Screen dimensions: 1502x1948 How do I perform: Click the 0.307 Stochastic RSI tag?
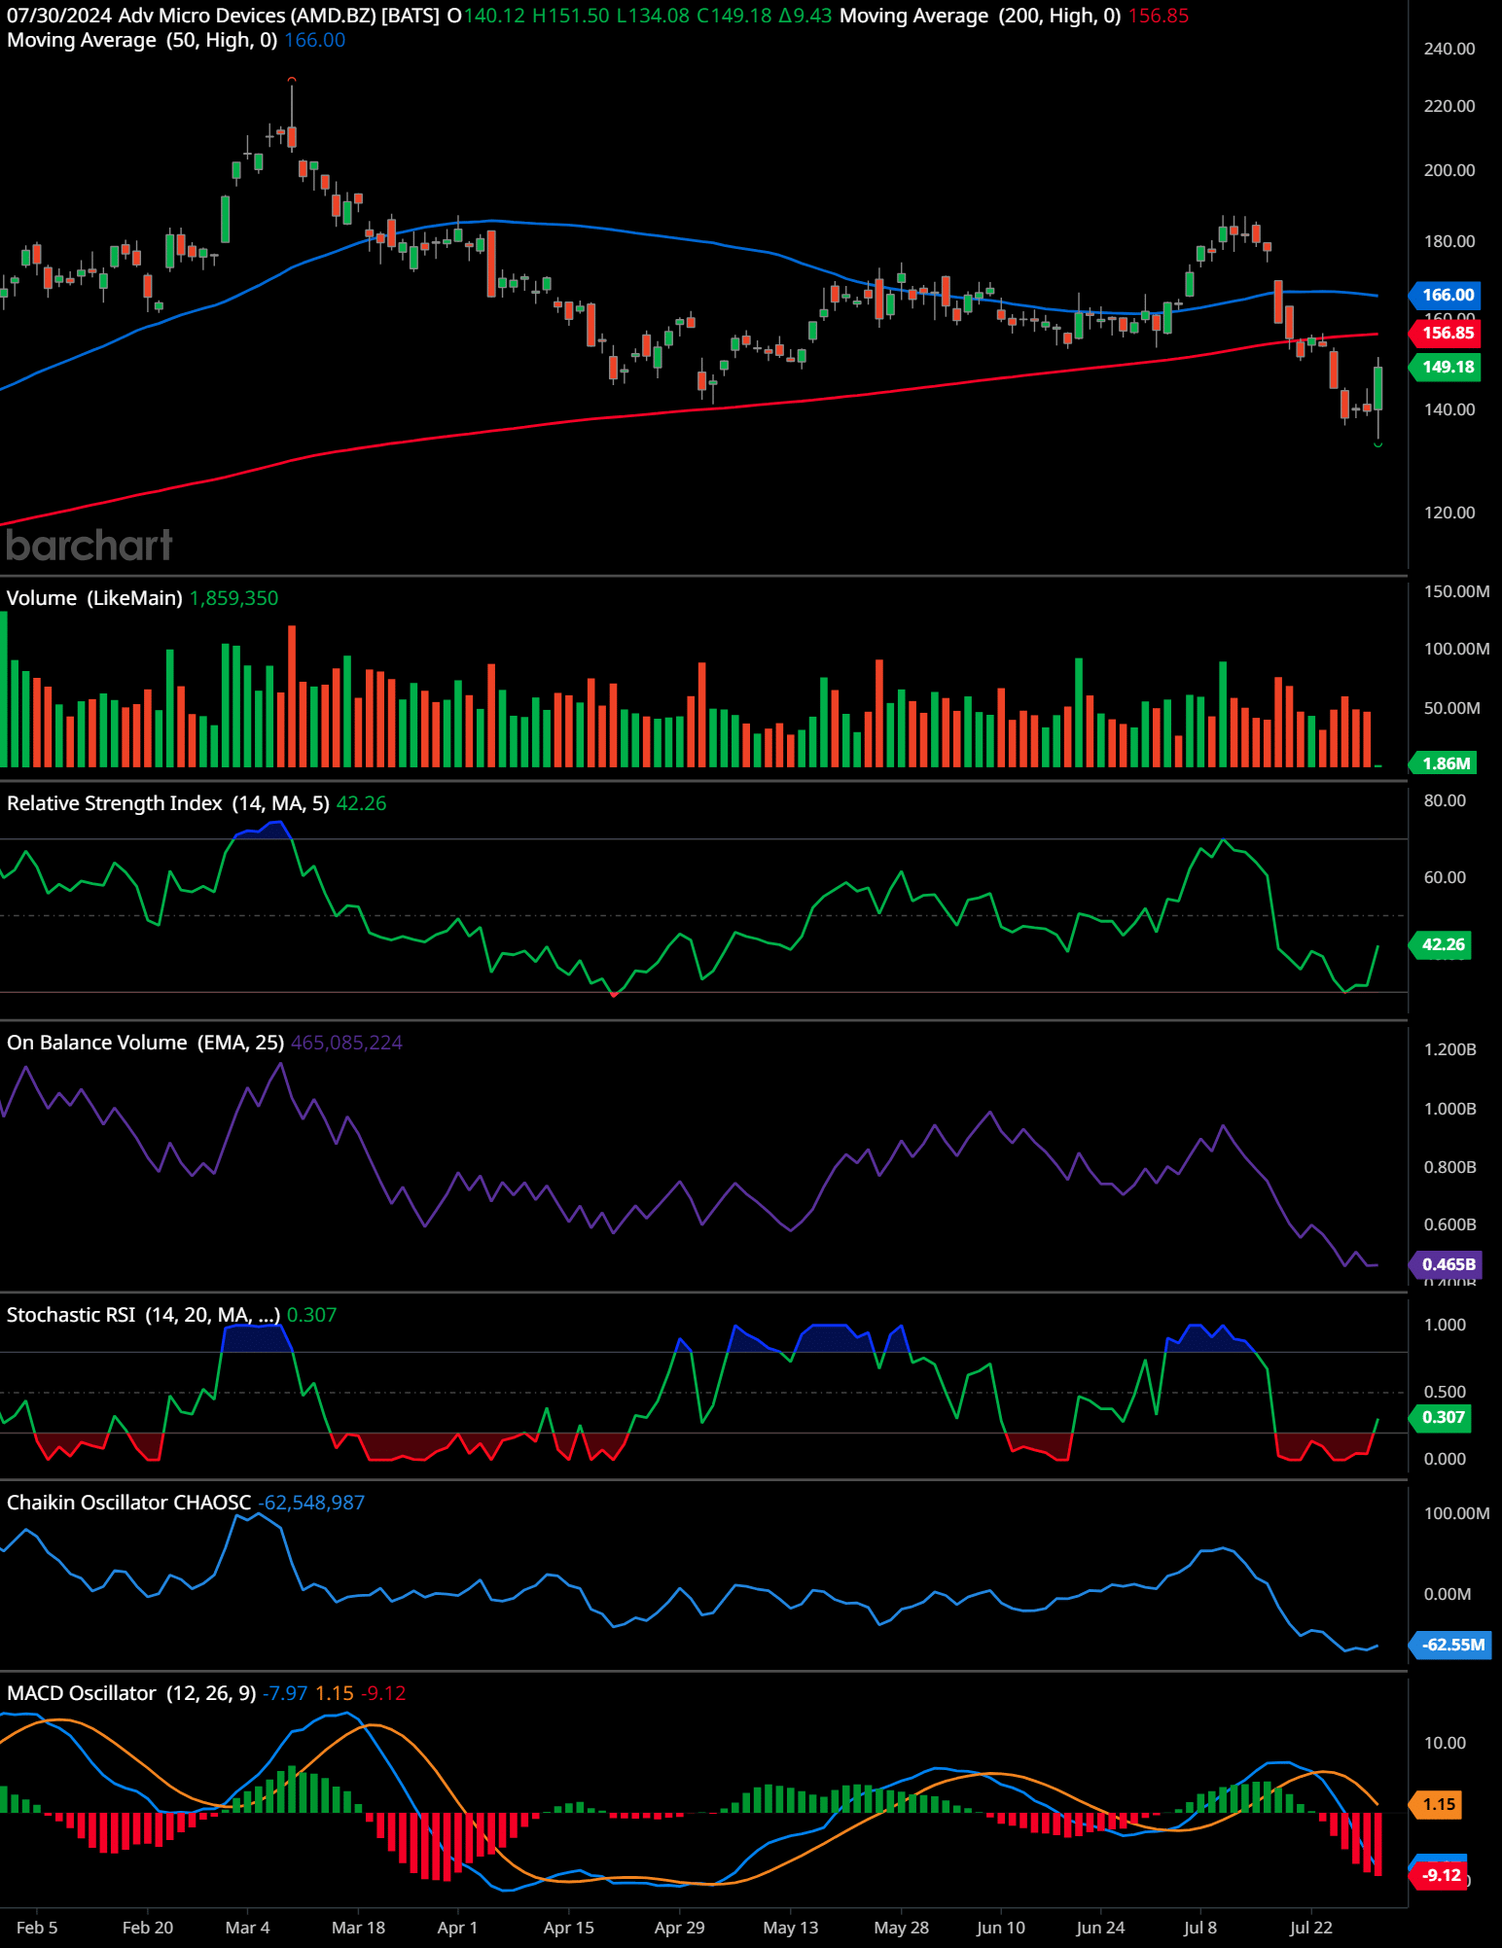pyautogui.click(x=1442, y=1417)
